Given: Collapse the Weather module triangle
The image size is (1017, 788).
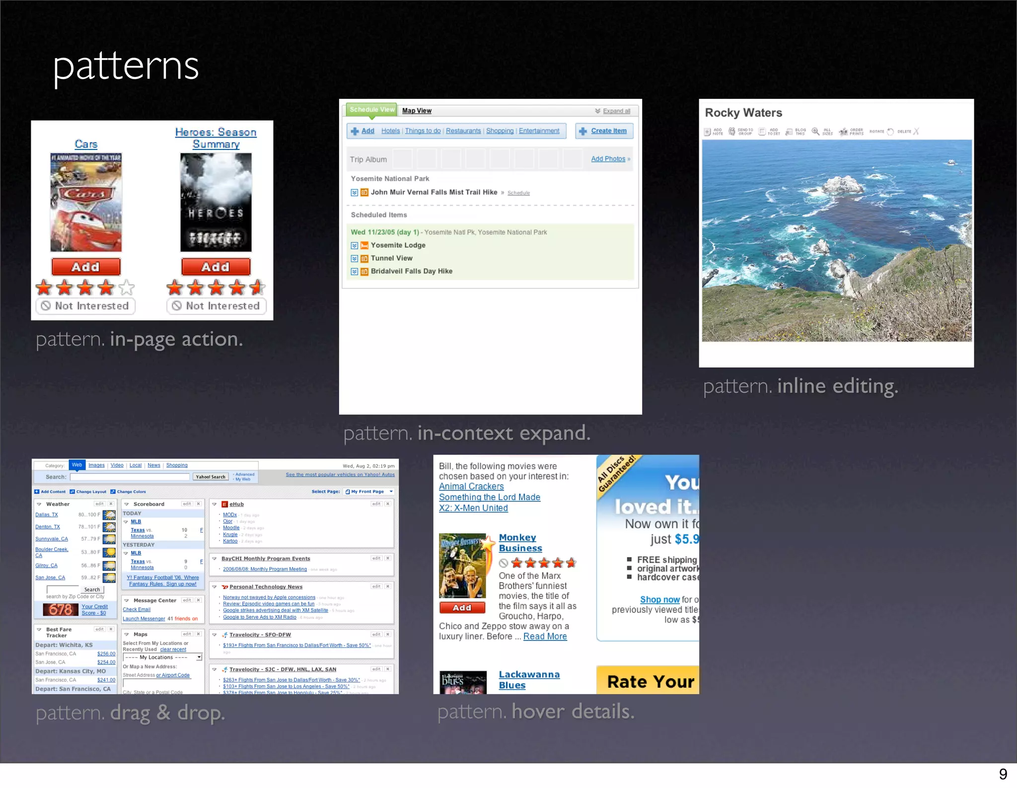Looking at the screenshot, I should tap(39, 504).
